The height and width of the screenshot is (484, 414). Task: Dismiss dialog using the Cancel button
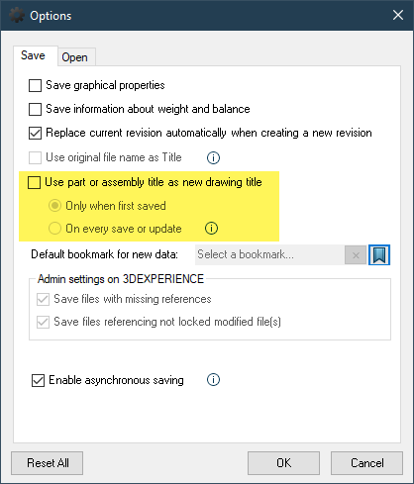[366, 463]
